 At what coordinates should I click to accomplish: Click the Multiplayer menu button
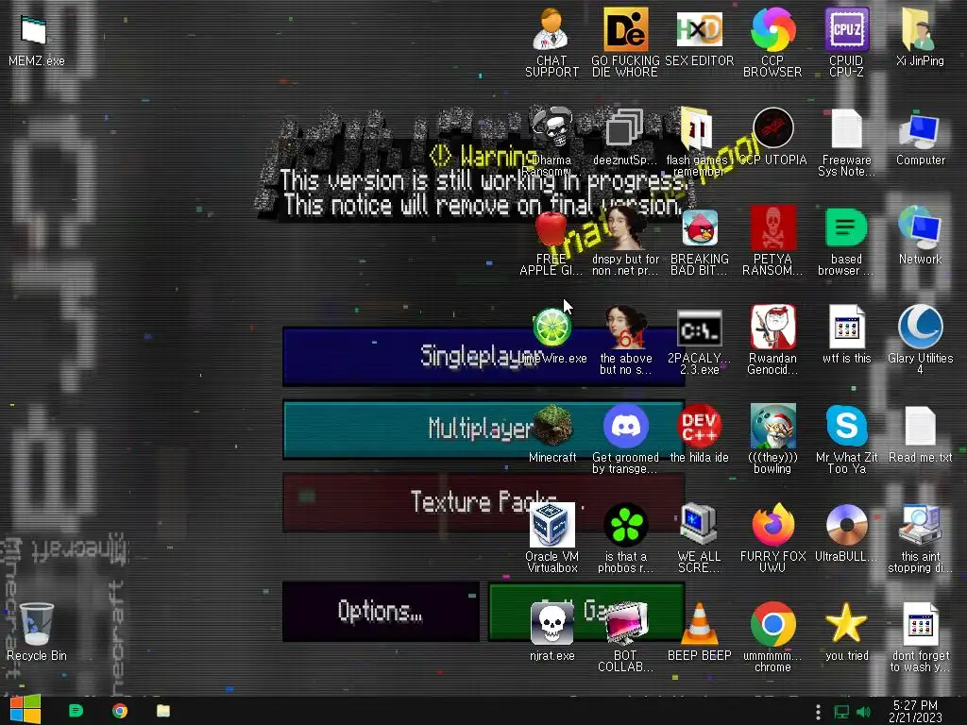pyautogui.click(x=483, y=430)
